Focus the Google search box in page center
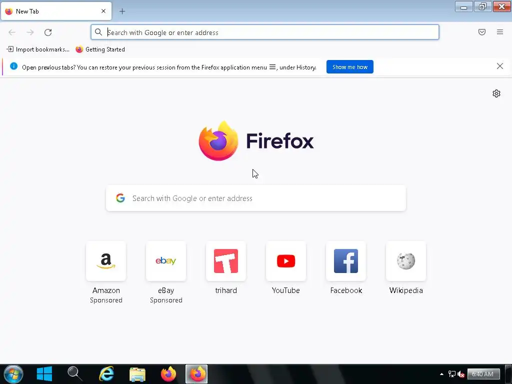This screenshot has width=512, height=384. (256, 198)
